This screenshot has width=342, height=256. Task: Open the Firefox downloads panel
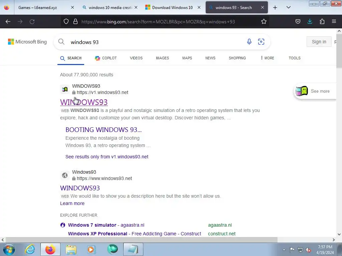(310, 22)
